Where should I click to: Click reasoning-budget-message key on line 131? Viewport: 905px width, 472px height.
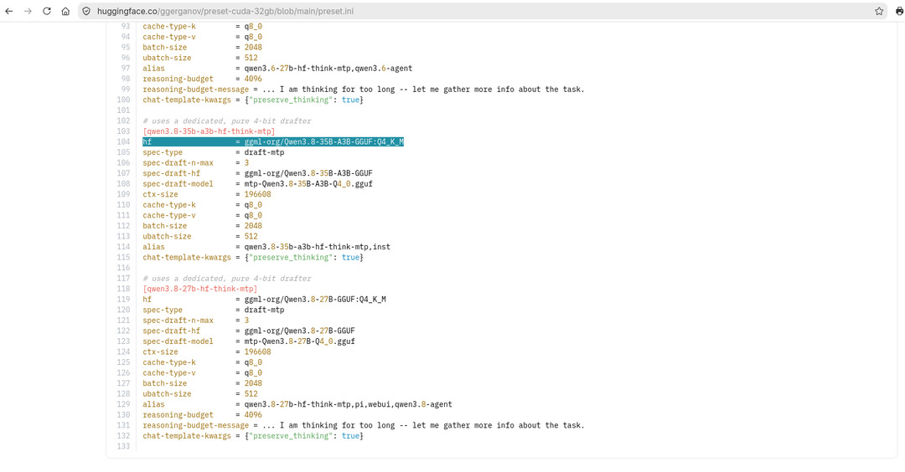[x=195, y=425]
